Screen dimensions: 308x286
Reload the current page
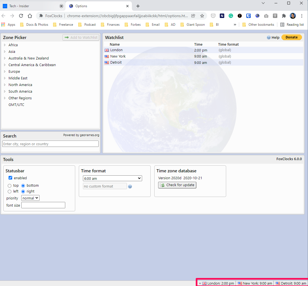(21, 16)
